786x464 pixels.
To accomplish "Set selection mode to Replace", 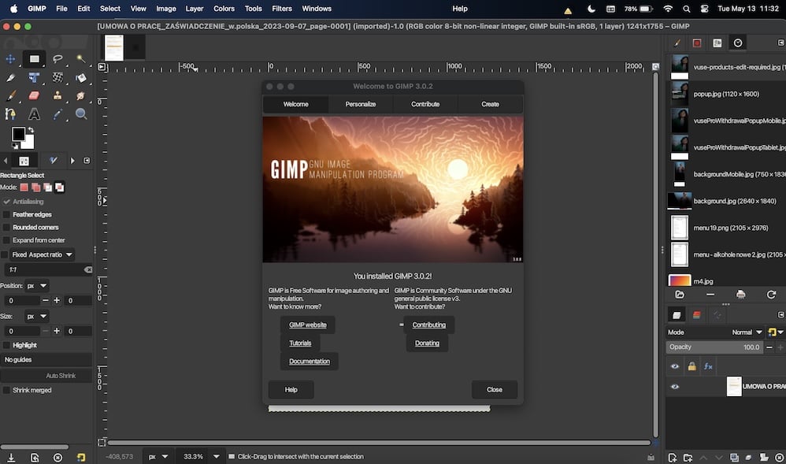I will coord(24,187).
